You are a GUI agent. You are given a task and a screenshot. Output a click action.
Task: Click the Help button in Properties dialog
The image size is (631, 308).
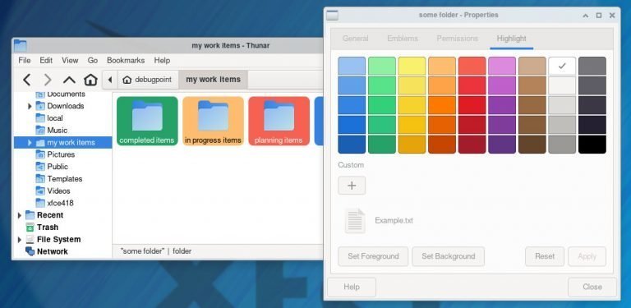click(x=352, y=287)
